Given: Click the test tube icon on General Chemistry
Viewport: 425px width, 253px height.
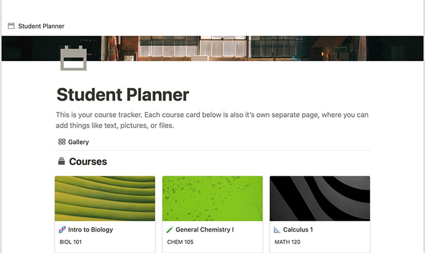Looking at the screenshot, I should coord(170,229).
